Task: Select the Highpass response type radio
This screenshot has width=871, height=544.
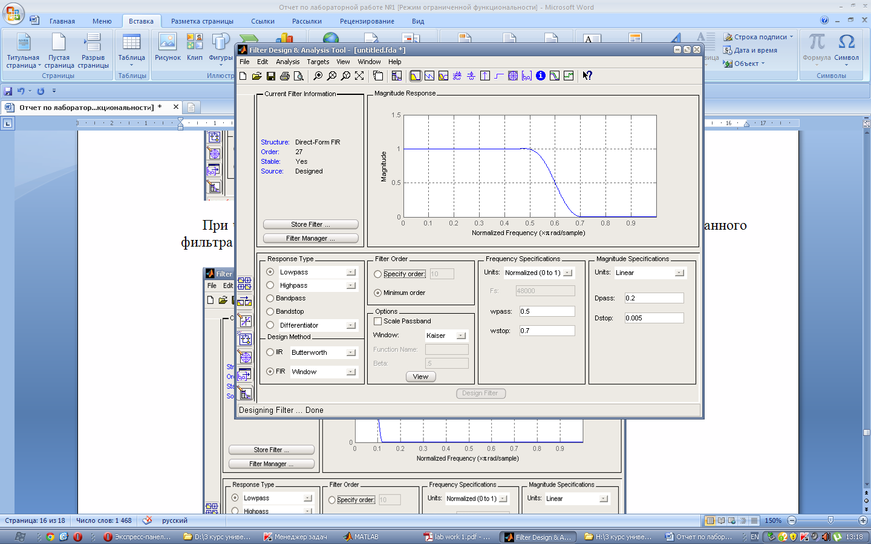Action: [x=270, y=285]
